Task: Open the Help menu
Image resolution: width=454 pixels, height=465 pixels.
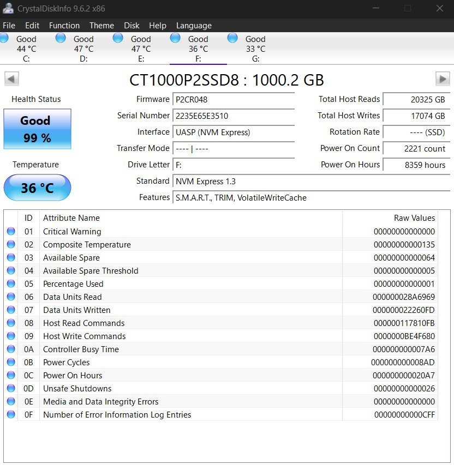Action: point(157,26)
